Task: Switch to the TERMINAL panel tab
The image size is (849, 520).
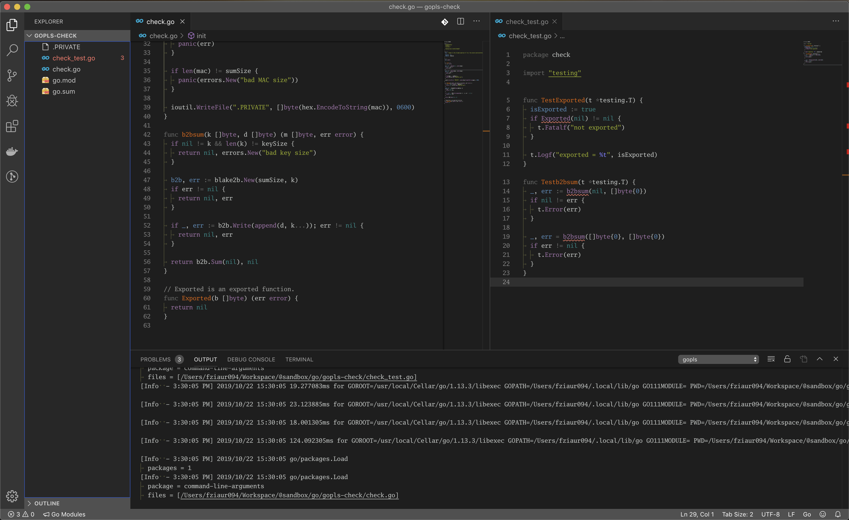Action: tap(299, 359)
